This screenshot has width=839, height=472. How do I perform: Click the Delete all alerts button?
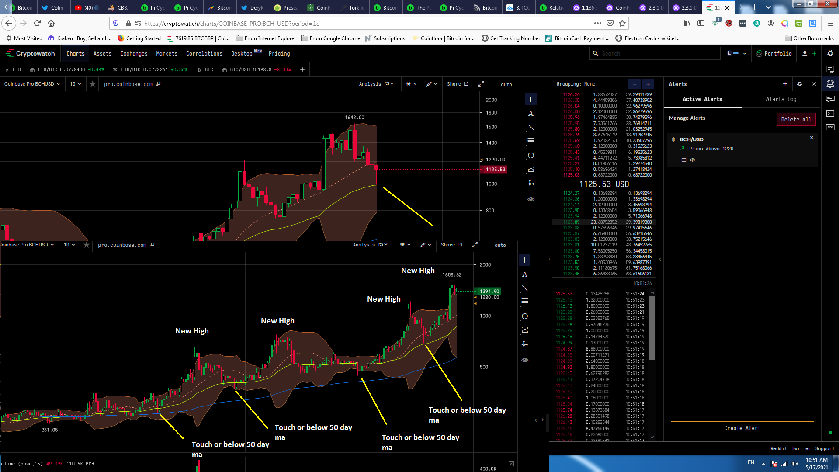(x=796, y=119)
